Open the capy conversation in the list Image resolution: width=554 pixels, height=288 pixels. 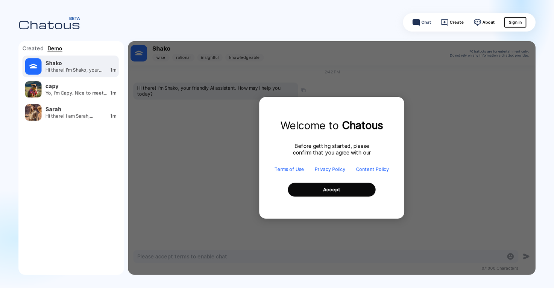point(75,90)
